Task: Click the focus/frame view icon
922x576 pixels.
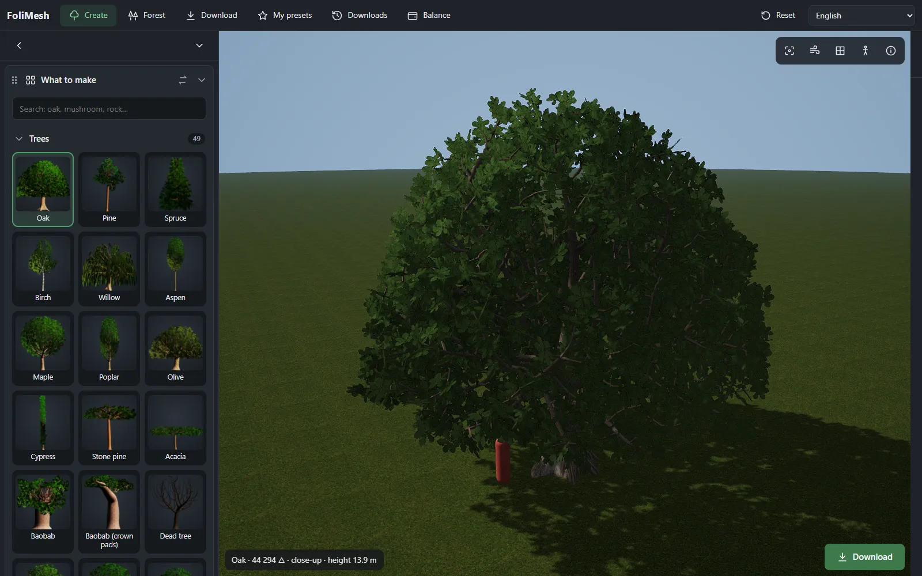Action: tap(789, 51)
